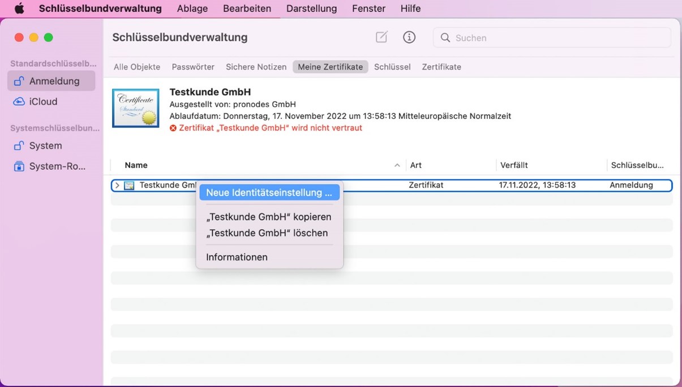Choose Neue Identitätseinstellung from context menu
Image resolution: width=682 pixels, height=387 pixels.
pyautogui.click(x=269, y=193)
